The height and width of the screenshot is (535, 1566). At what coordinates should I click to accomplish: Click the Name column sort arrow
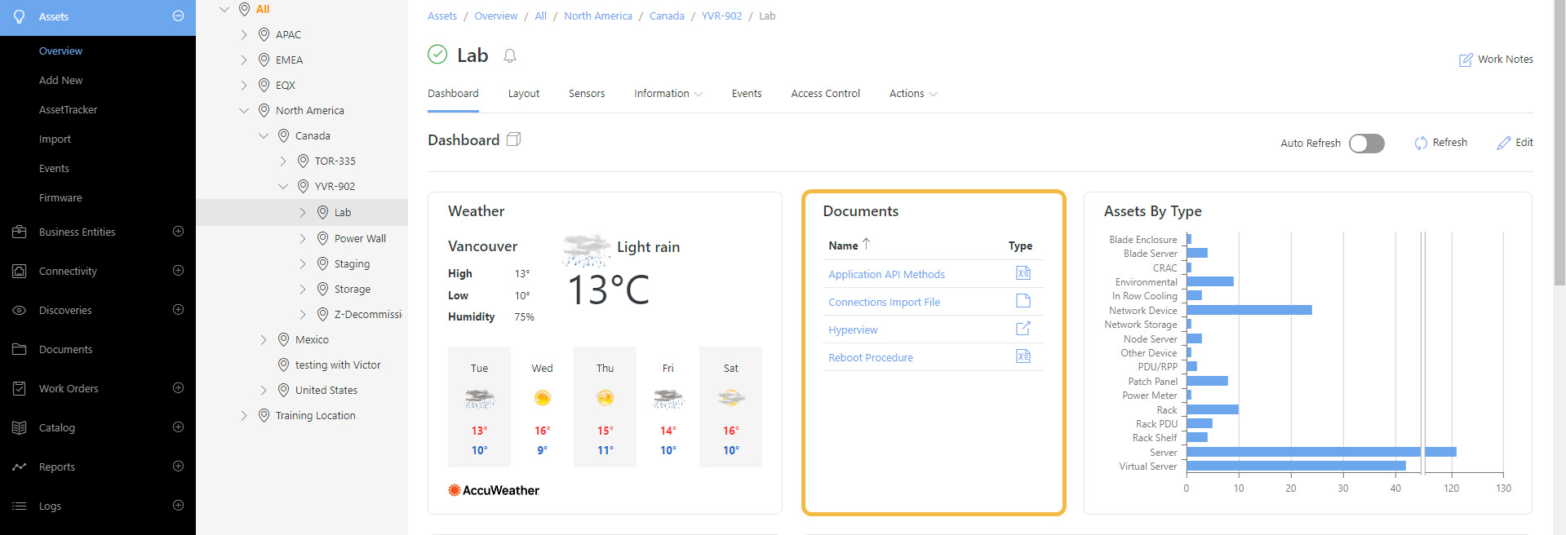(x=867, y=244)
